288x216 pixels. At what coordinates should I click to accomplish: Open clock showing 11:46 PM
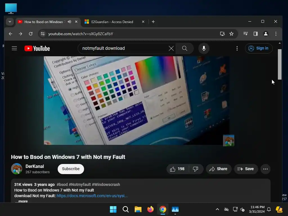(257, 209)
